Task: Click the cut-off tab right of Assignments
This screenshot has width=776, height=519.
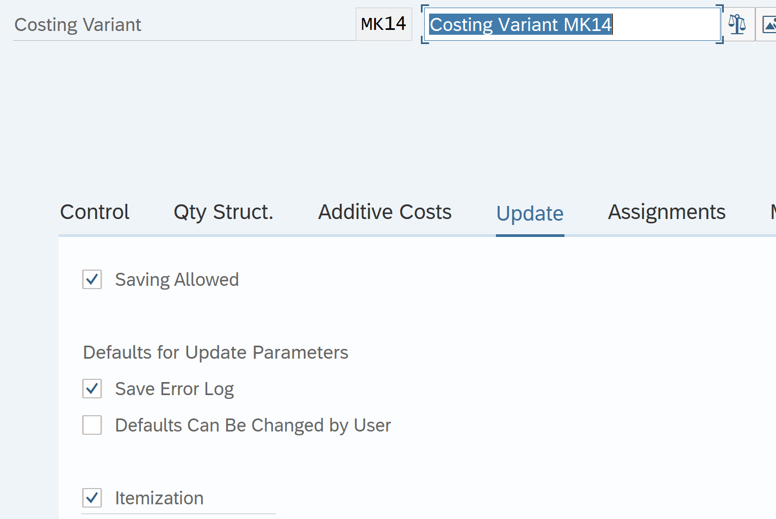Action: 773,212
